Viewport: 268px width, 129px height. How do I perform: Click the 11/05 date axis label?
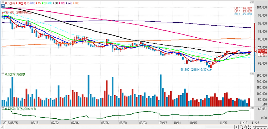point(223,122)
